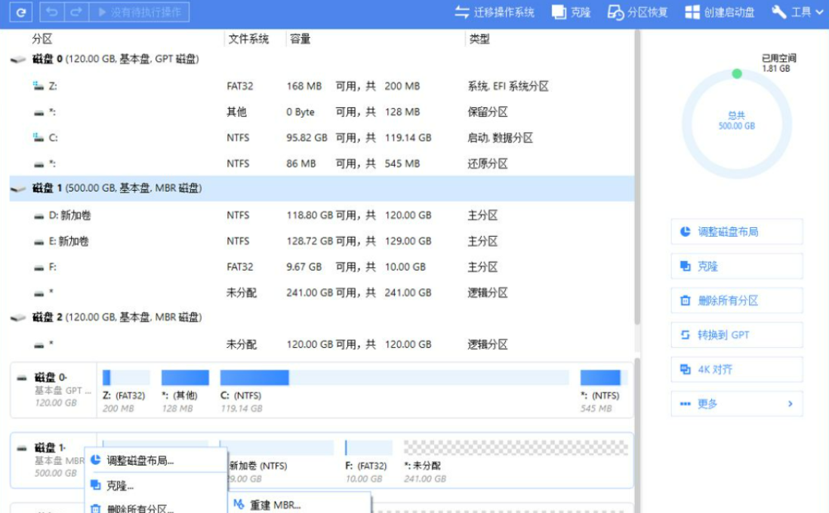Collapse the 磁盘 0 row in the disk map
The height and width of the screenshot is (513, 829).
tap(21, 378)
